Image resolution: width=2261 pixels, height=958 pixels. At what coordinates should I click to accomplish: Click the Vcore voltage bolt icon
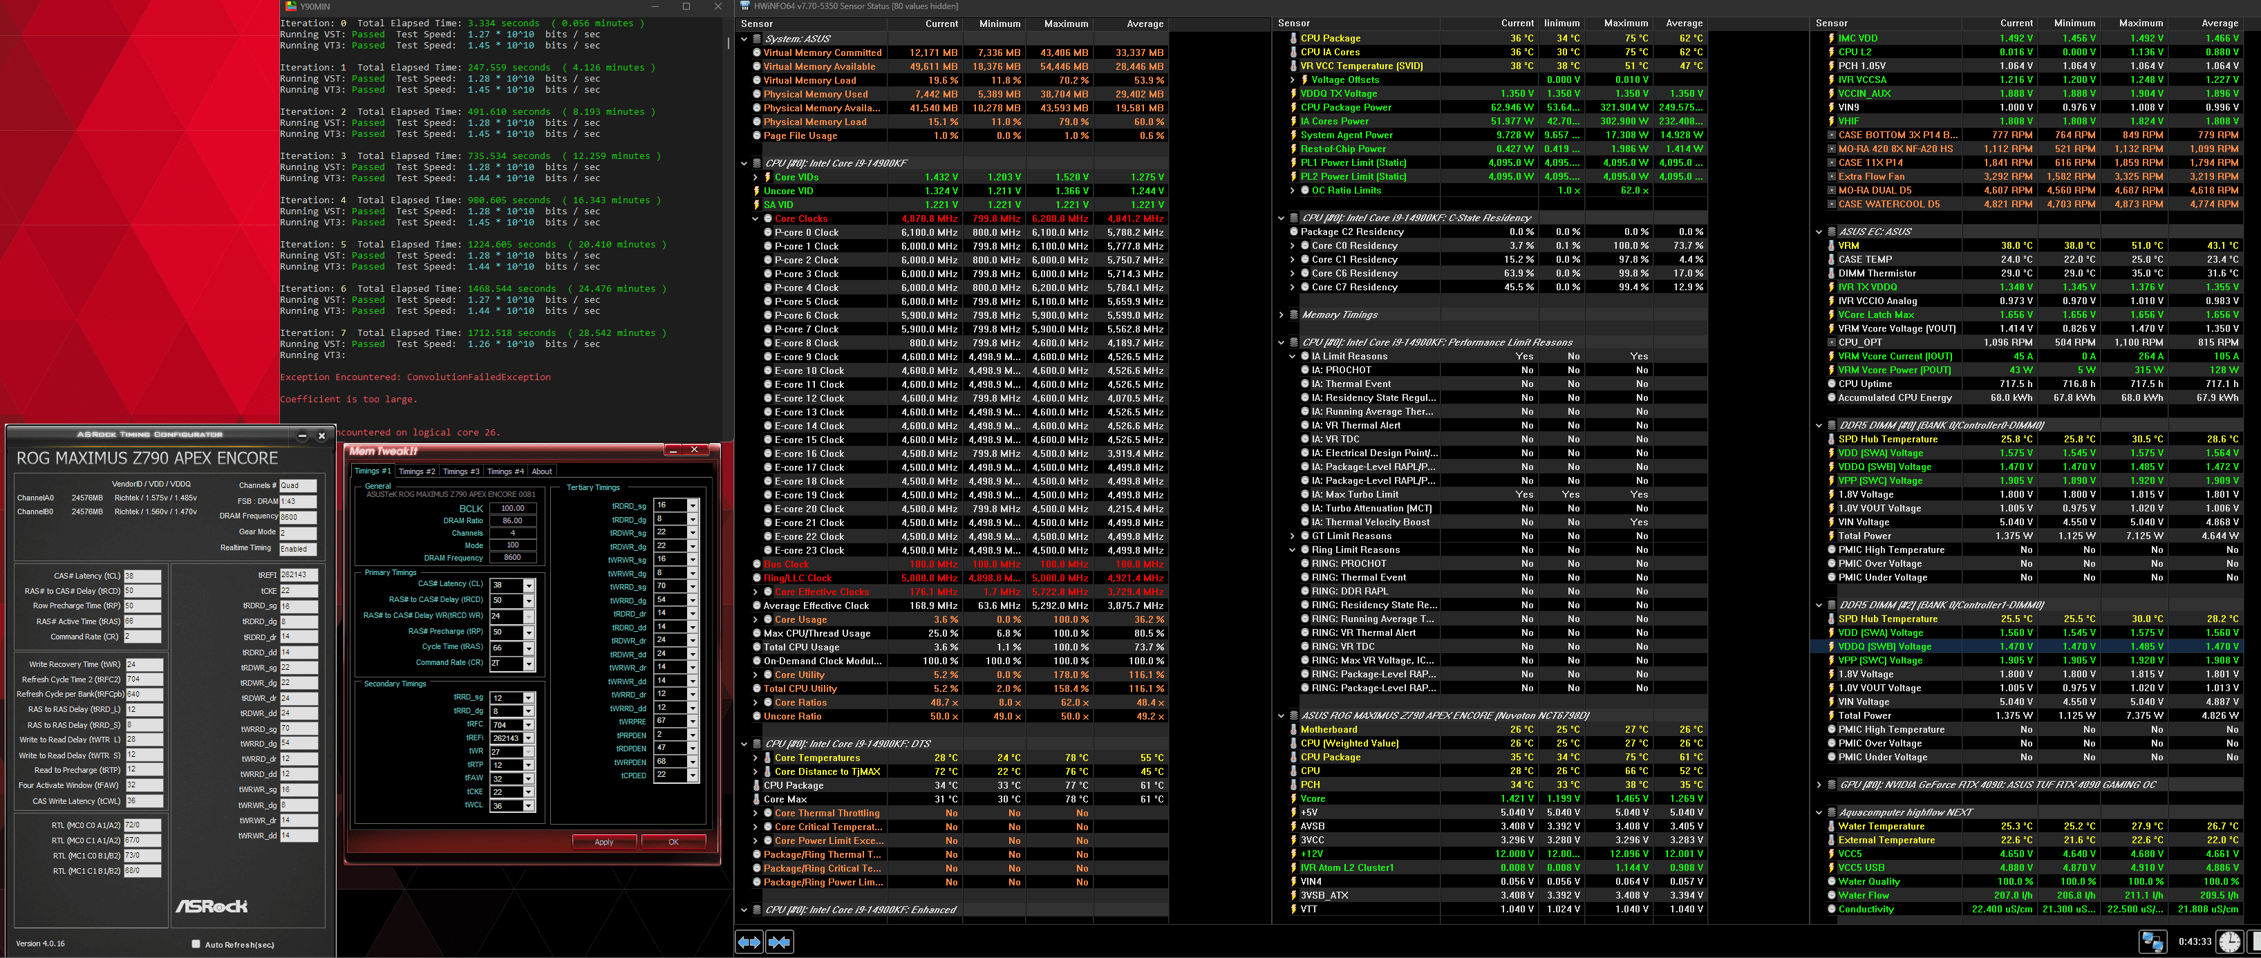point(1294,799)
